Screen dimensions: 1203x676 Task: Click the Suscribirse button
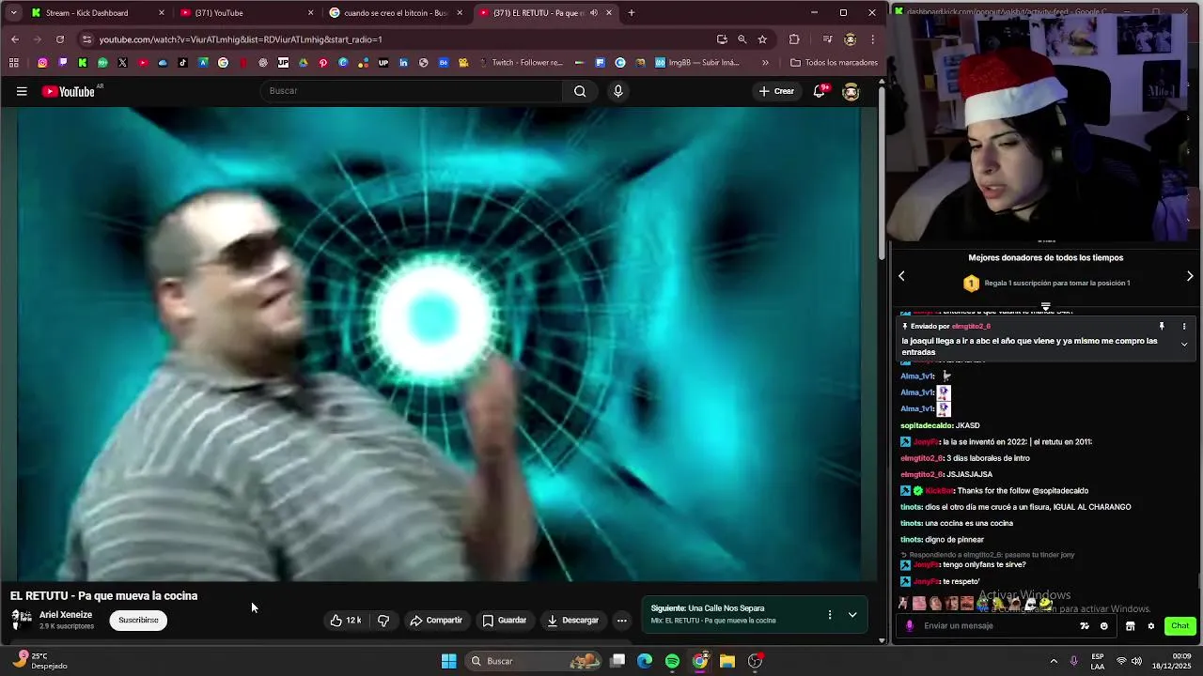tap(138, 620)
